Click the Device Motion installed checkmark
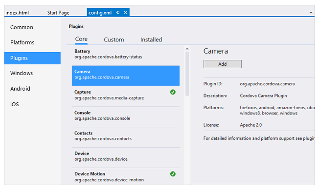318x191 pixels. click(173, 174)
